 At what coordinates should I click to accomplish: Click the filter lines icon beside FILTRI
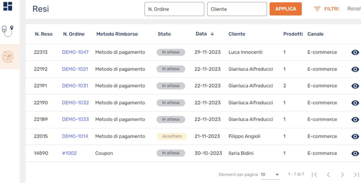point(317,9)
